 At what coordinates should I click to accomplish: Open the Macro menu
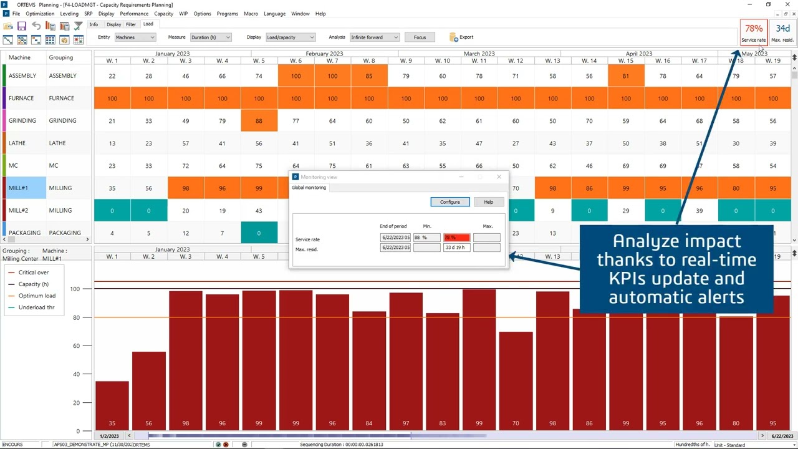[251, 14]
